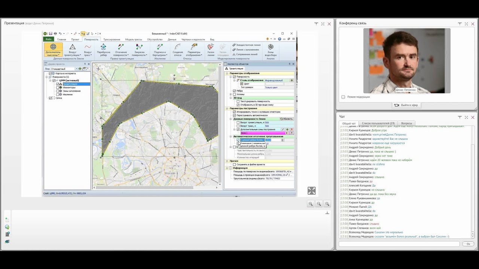479x269 pixels.
Task: Click the new document icon in bottom sidebar
Action: click(x=7, y=220)
